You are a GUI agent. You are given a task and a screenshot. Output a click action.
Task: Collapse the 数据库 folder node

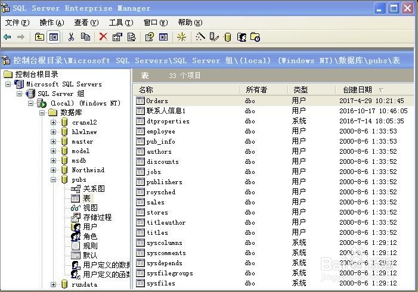[42, 113]
